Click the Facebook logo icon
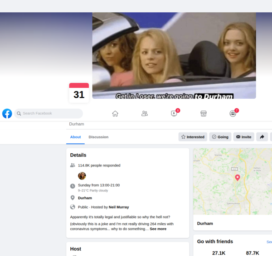 (7, 114)
